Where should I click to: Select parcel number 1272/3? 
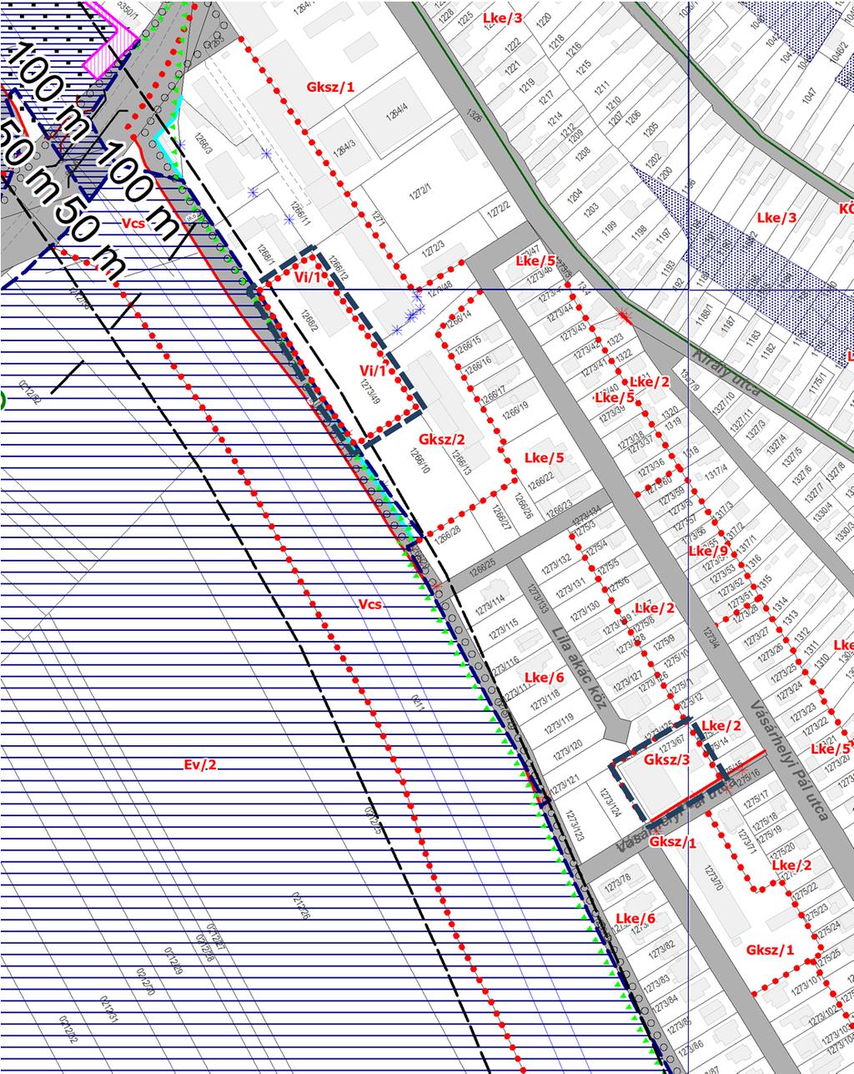click(435, 250)
